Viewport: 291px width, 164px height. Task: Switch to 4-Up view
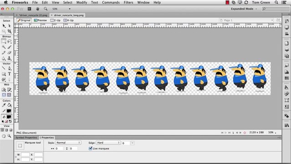pos(68,20)
